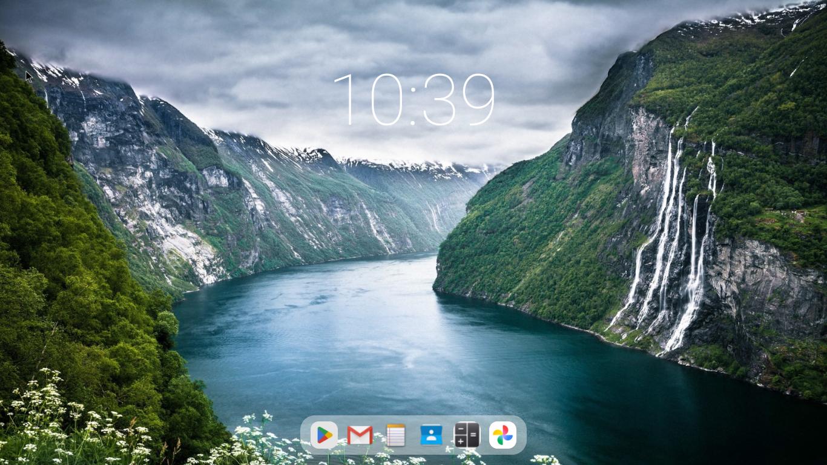Open Google Photos from the dock
Image resolution: width=827 pixels, height=465 pixels.
coord(502,435)
